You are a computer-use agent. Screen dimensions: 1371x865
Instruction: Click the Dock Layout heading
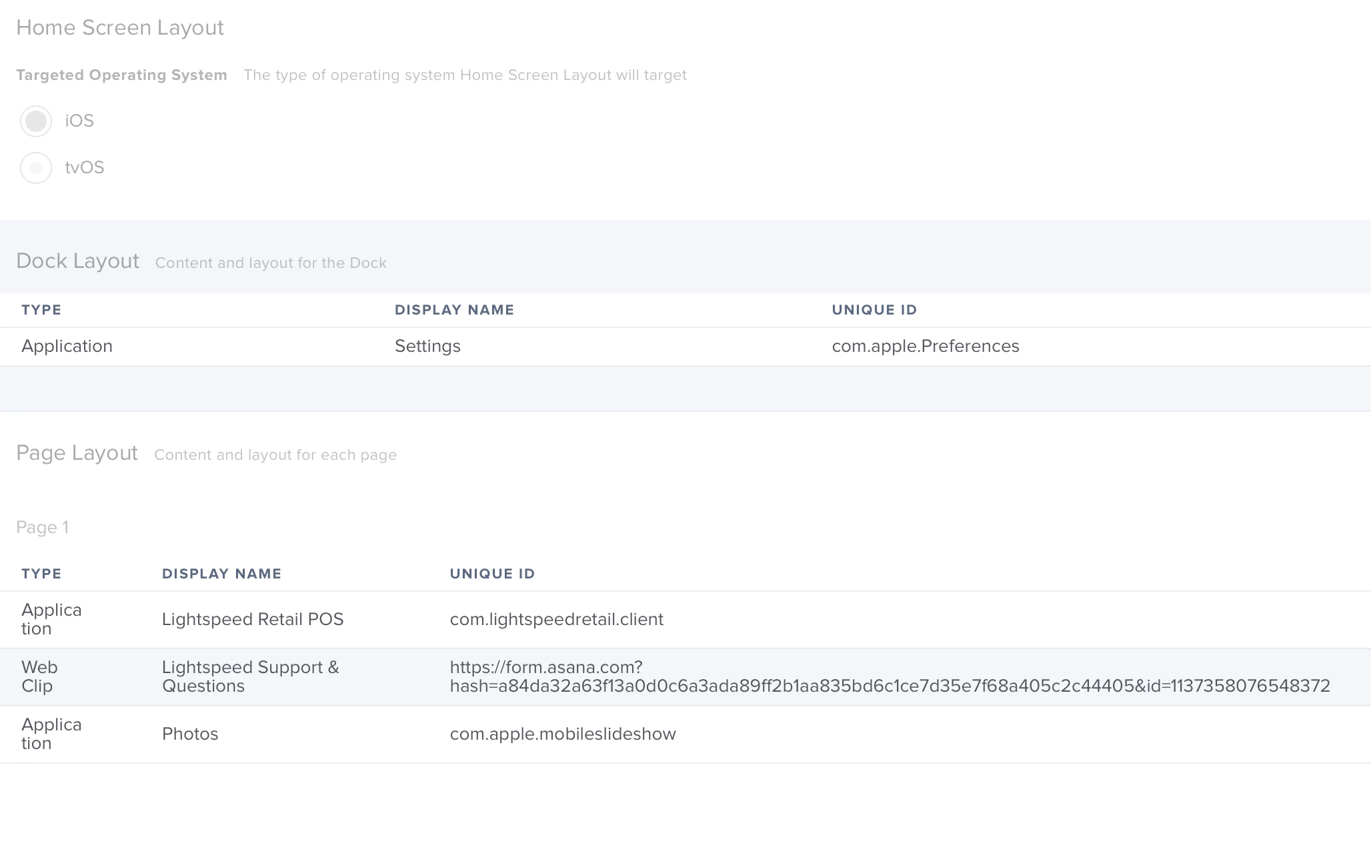pos(77,261)
